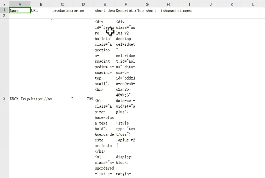265x178 pixels.
Task: Click the "images" header cell
Action: [190, 10]
